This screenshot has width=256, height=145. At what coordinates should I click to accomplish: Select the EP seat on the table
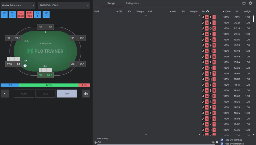[x=77, y=38]
